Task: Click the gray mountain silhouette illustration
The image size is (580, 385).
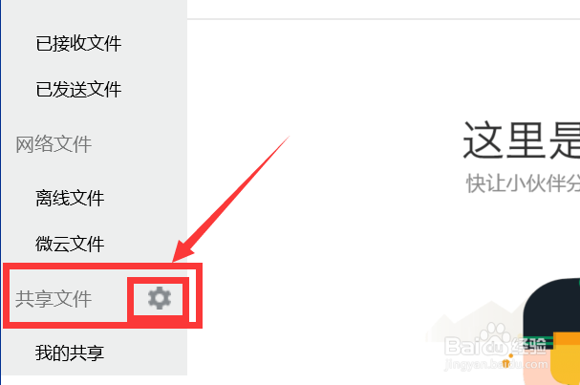Action: (477, 322)
